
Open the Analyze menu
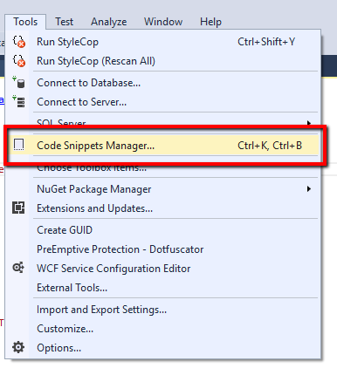[109, 22]
